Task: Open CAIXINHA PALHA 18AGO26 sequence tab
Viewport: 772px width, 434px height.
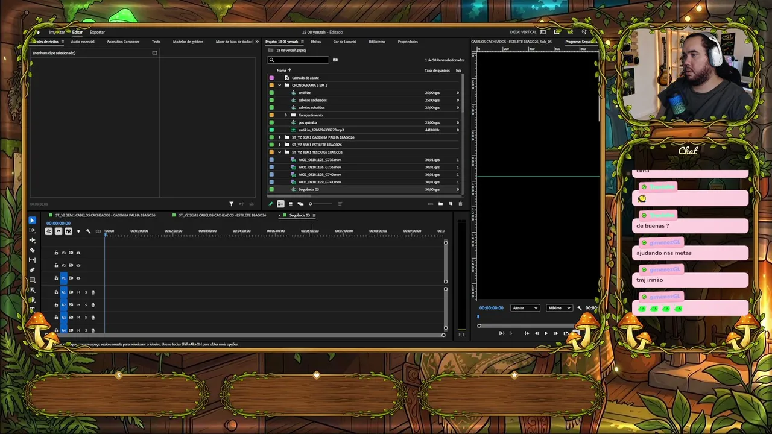Action: (105, 215)
